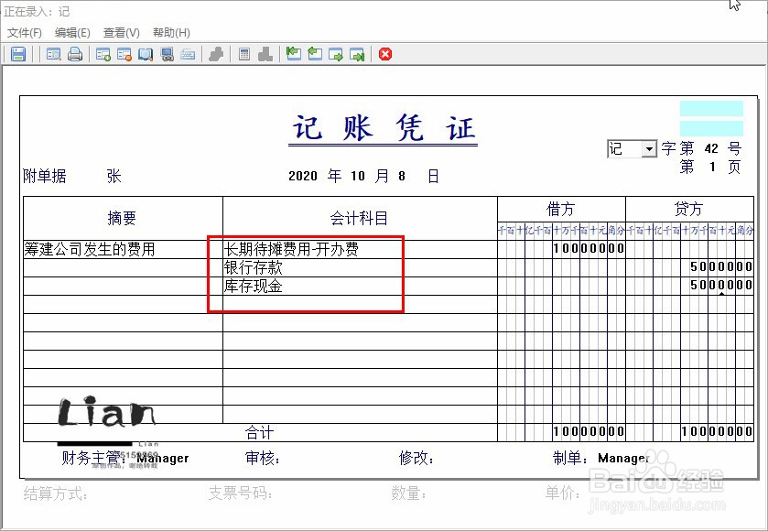
Task: Open the calculator icon
Action: [x=243, y=53]
